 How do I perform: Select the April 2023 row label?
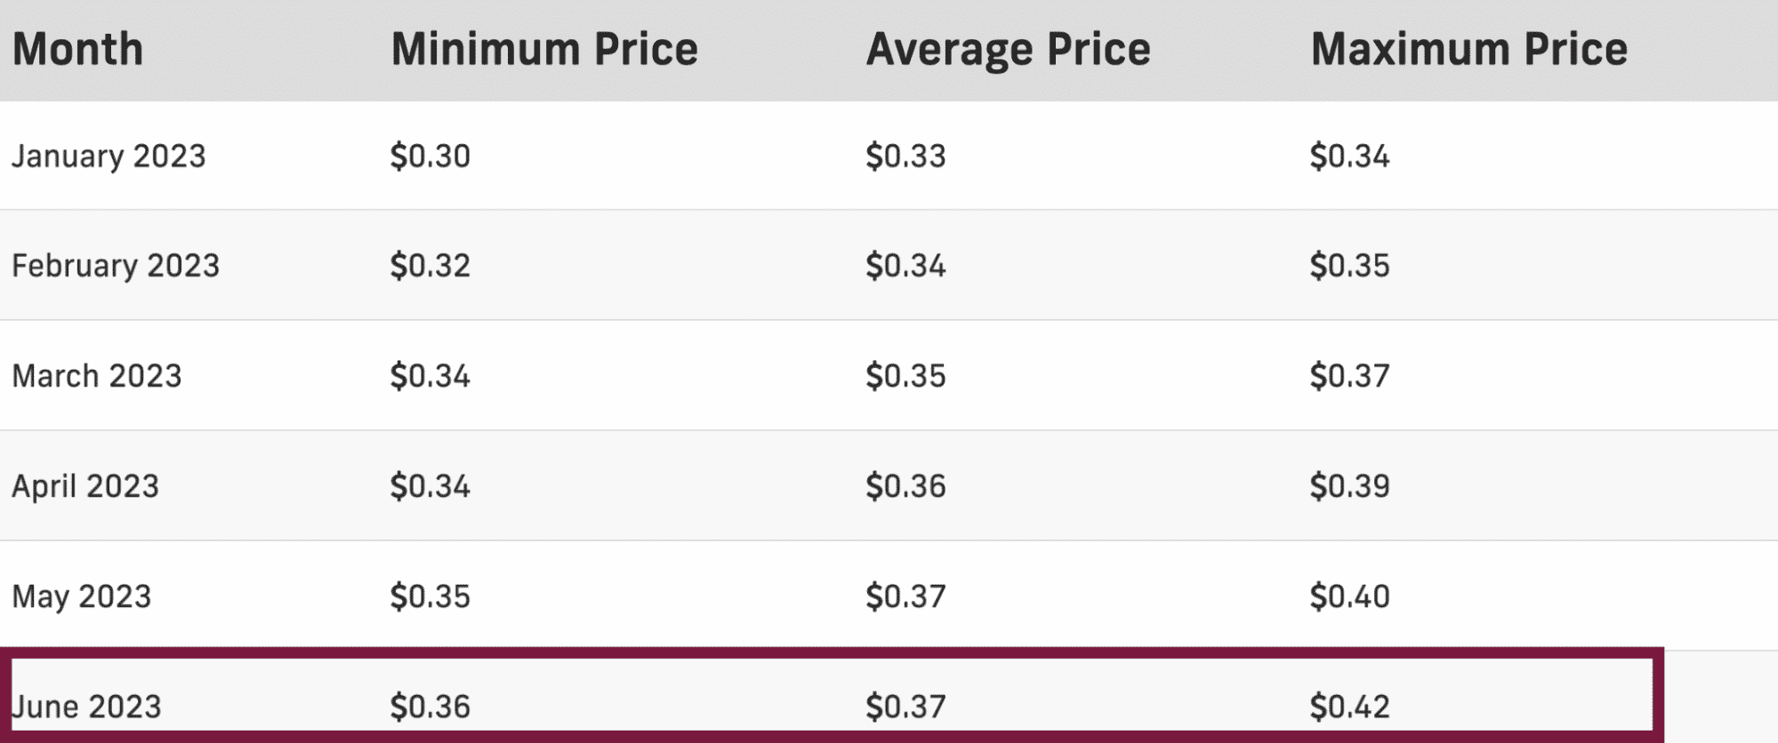pyautogui.click(x=85, y=487)
